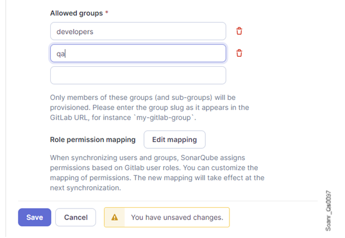Screen dimensions: 345x238
Task: Delete the developers group entry
Action: (x=239, y=31)
